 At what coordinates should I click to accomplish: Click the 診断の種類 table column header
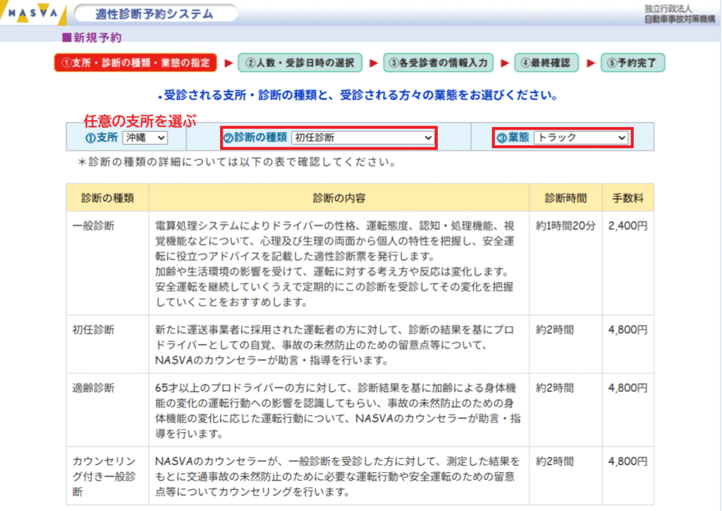click(x=107, y=198)
